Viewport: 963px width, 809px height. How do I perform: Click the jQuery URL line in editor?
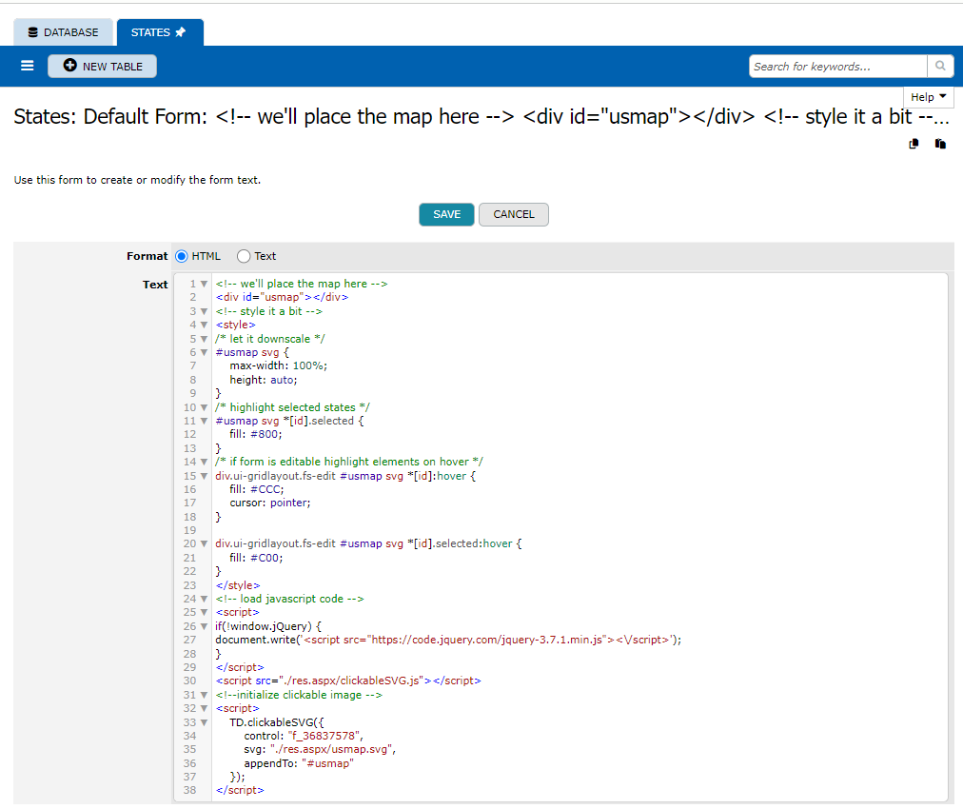tap(447, 641)
